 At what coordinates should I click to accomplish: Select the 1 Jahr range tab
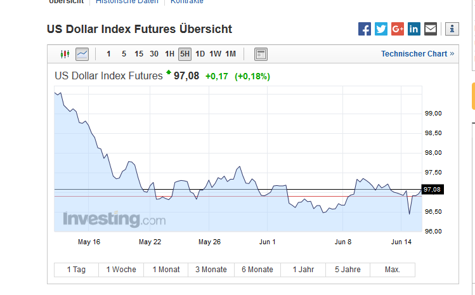click(x=303, y=270)
